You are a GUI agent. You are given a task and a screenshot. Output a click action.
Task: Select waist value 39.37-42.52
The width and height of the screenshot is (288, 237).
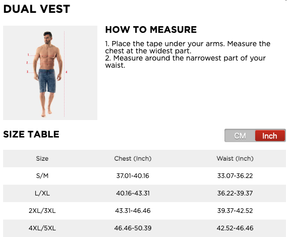tap(235, 211)
